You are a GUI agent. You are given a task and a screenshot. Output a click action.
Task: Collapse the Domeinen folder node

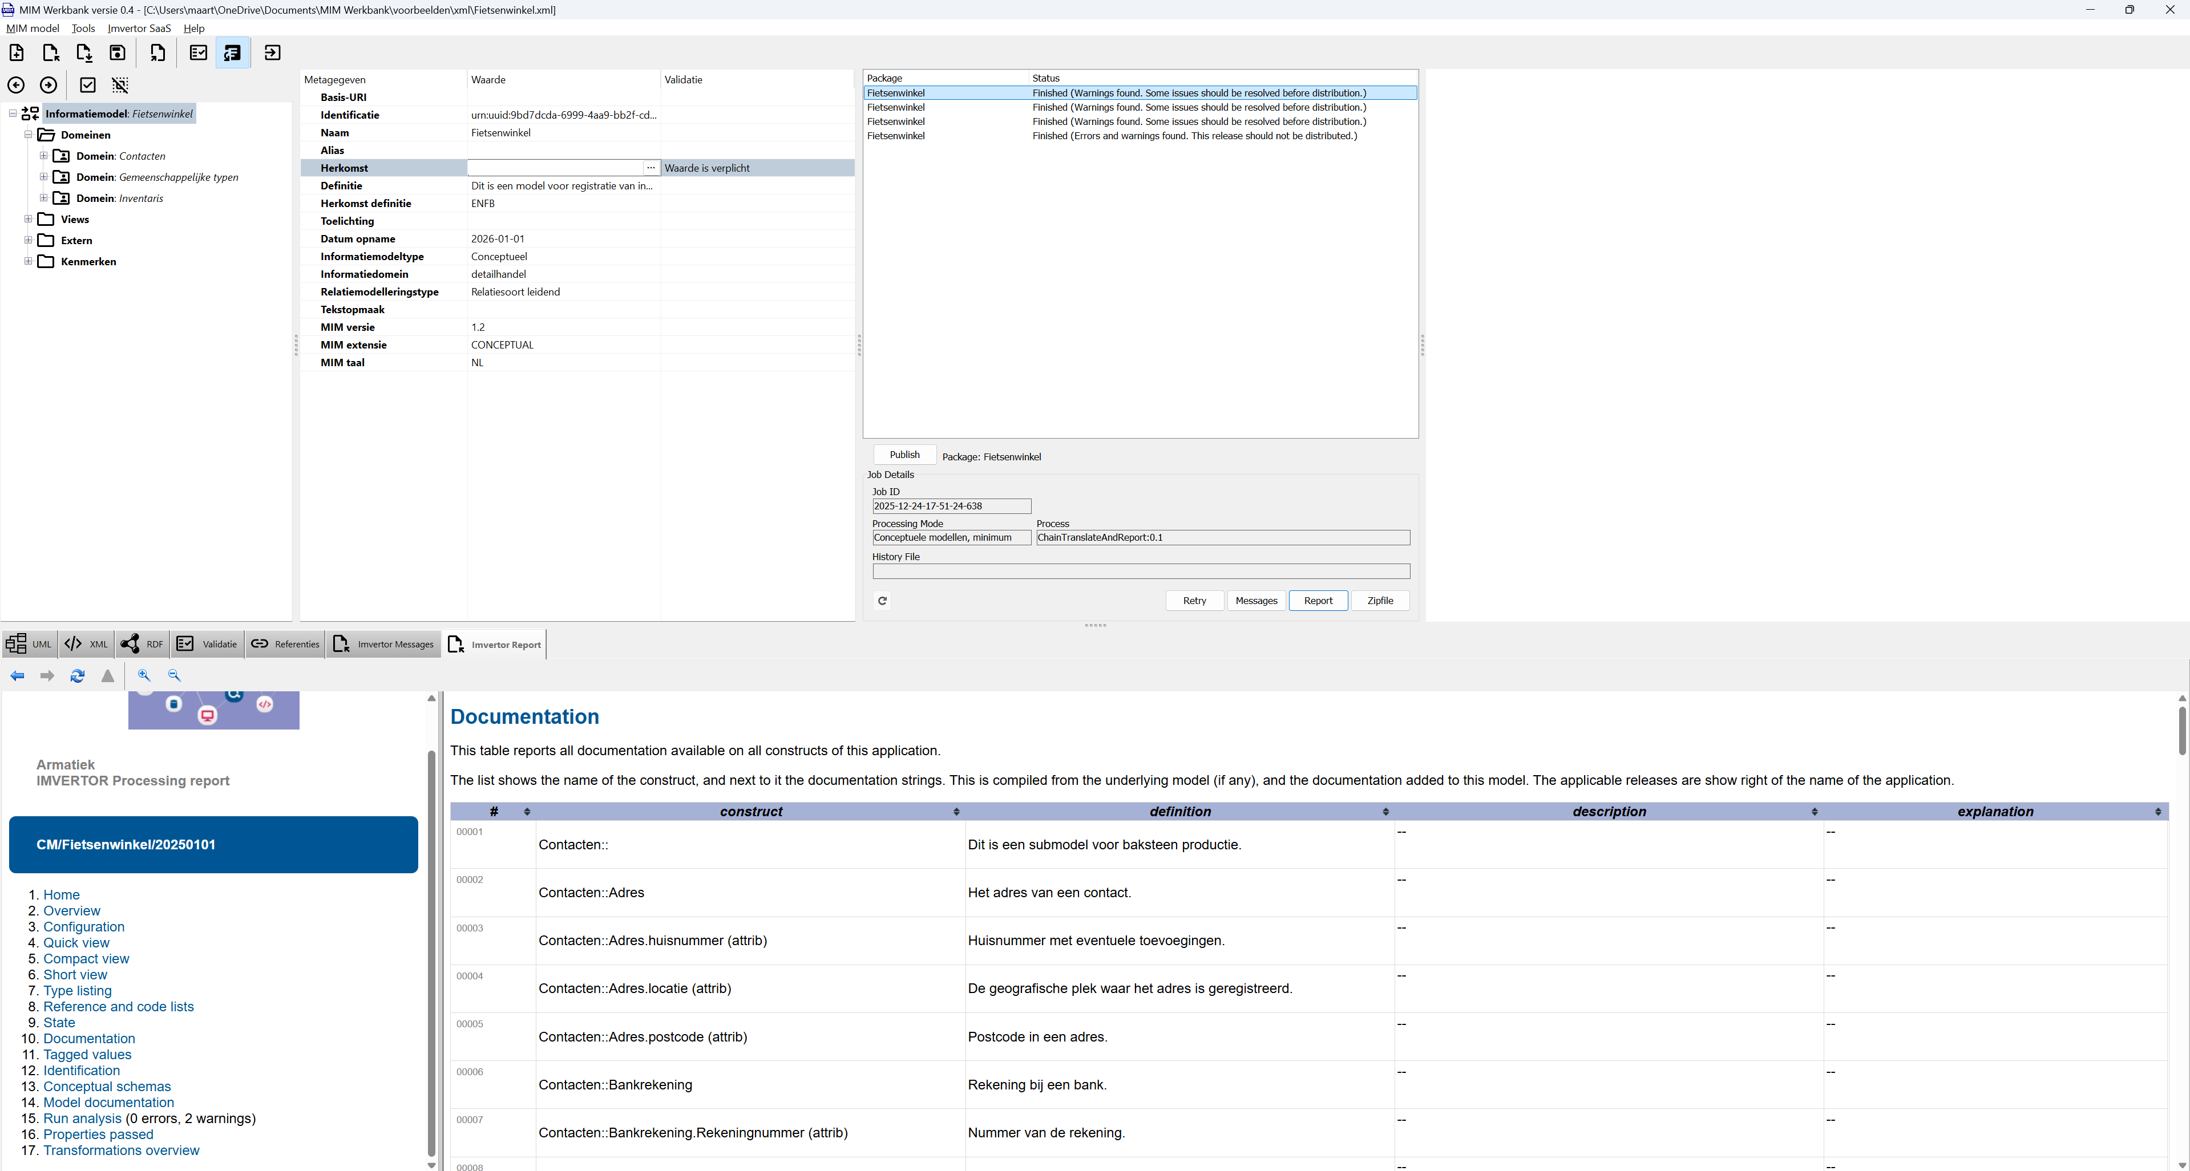pos(28,134)
